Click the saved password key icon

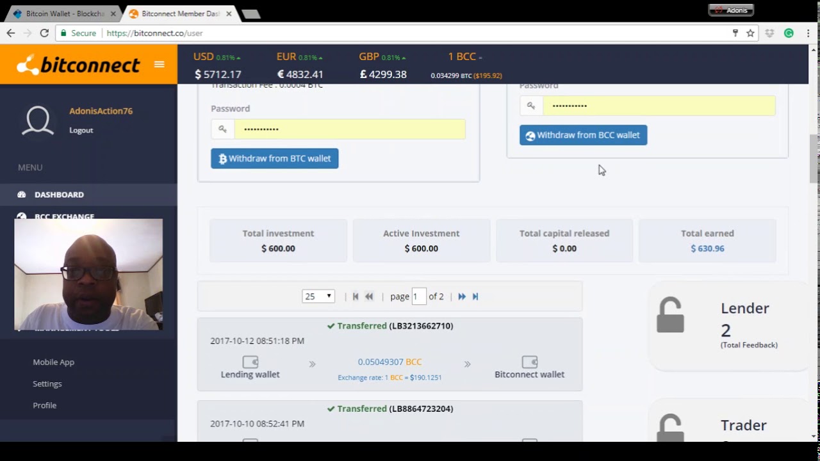[735, 33]
